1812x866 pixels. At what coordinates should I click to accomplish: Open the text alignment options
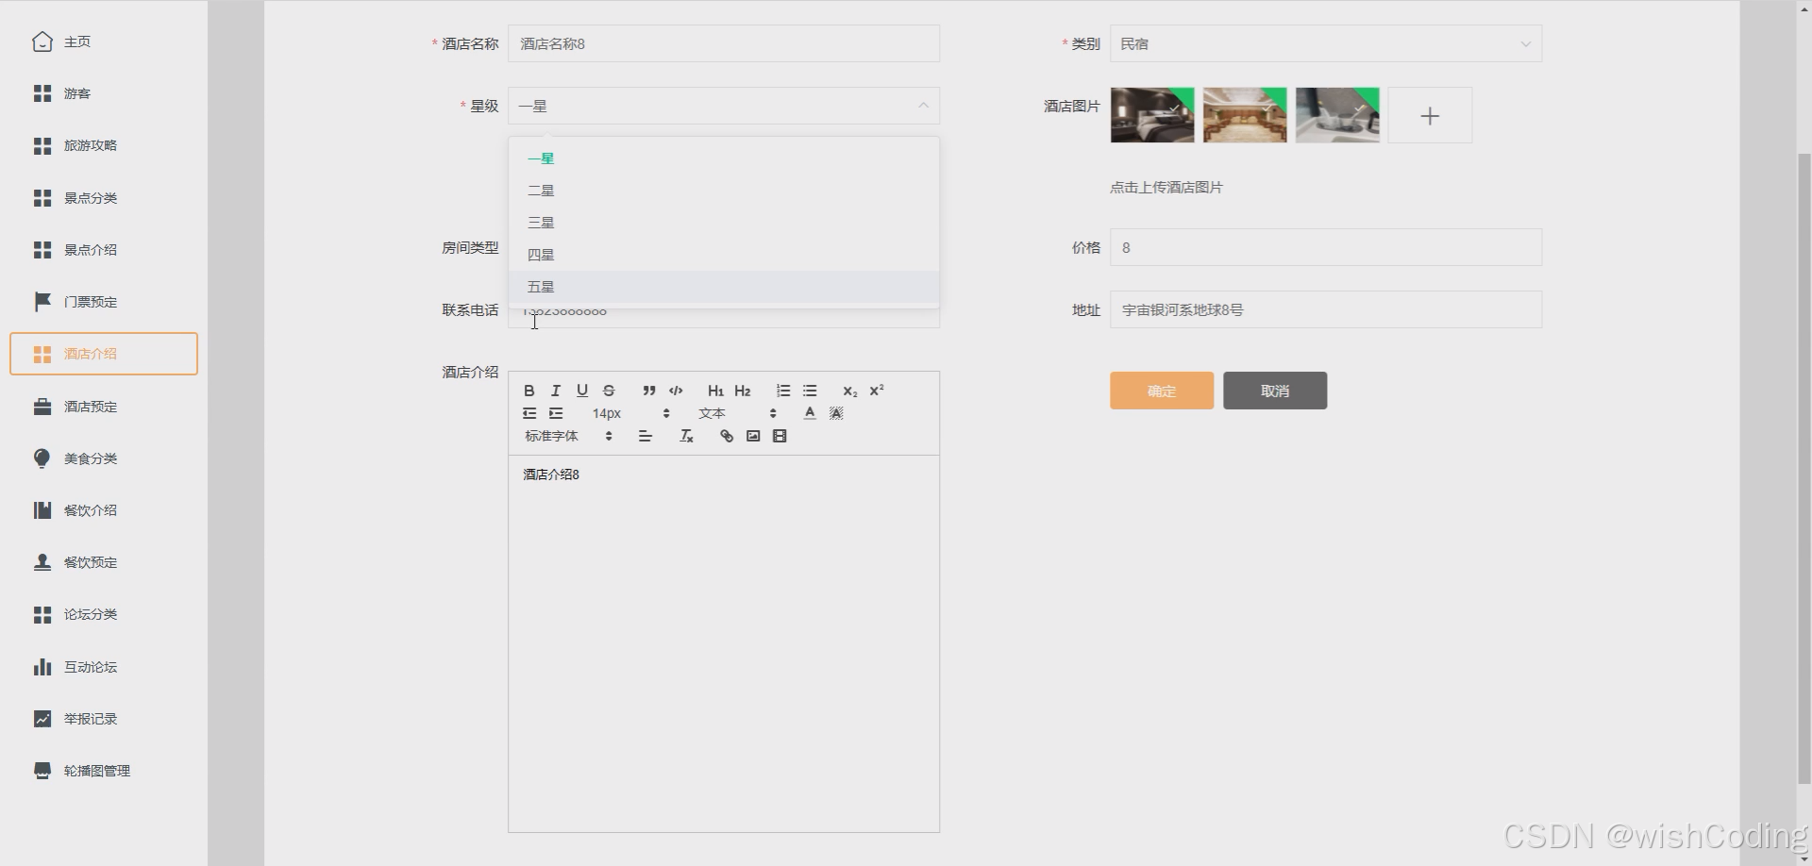(646, 436)
